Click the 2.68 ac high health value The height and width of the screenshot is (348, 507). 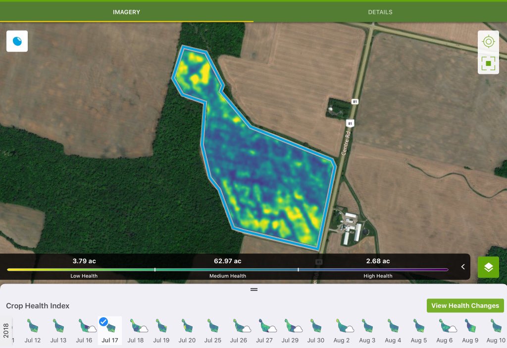(378, 261)
